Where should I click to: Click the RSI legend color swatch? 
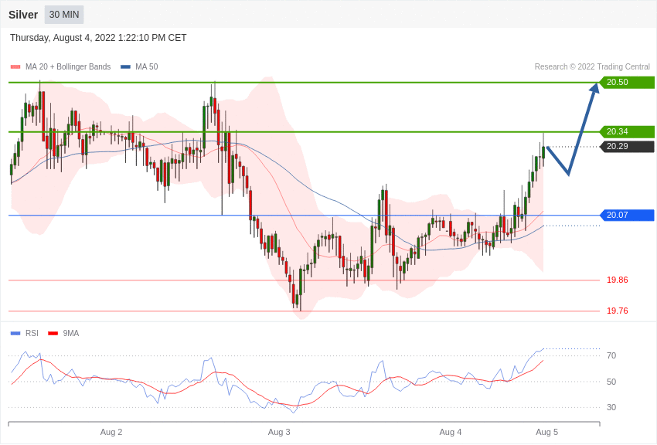(x=15, y=333)
